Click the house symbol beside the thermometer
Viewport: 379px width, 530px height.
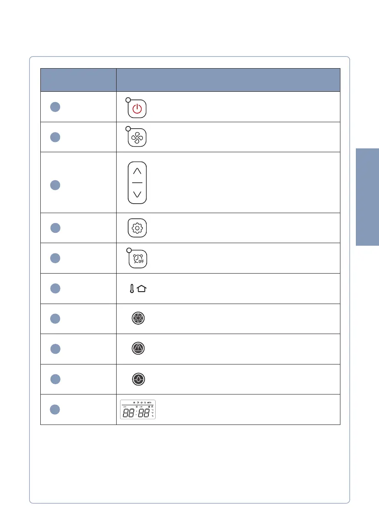(141, 290)
